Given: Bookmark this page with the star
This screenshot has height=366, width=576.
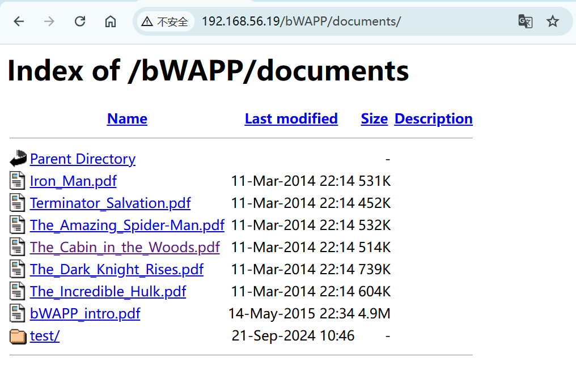Looking at the screenshot, I should click(x=553, y=22).
